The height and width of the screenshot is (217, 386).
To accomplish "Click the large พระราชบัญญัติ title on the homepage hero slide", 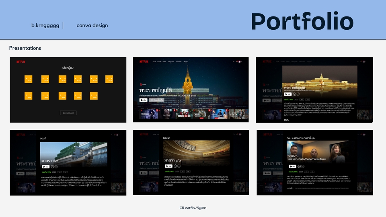I will click(155, 90).
